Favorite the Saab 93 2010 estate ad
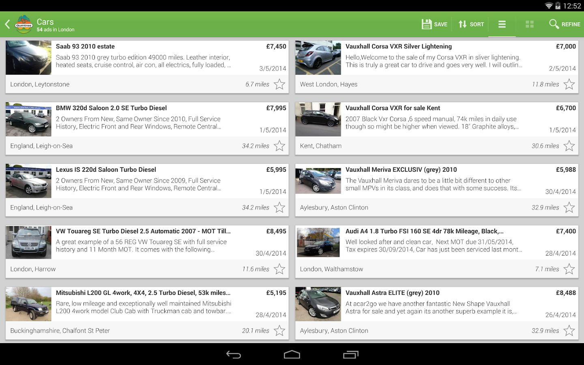The height and width of the screenshot is (365, 584). click(x=279, y=84)
